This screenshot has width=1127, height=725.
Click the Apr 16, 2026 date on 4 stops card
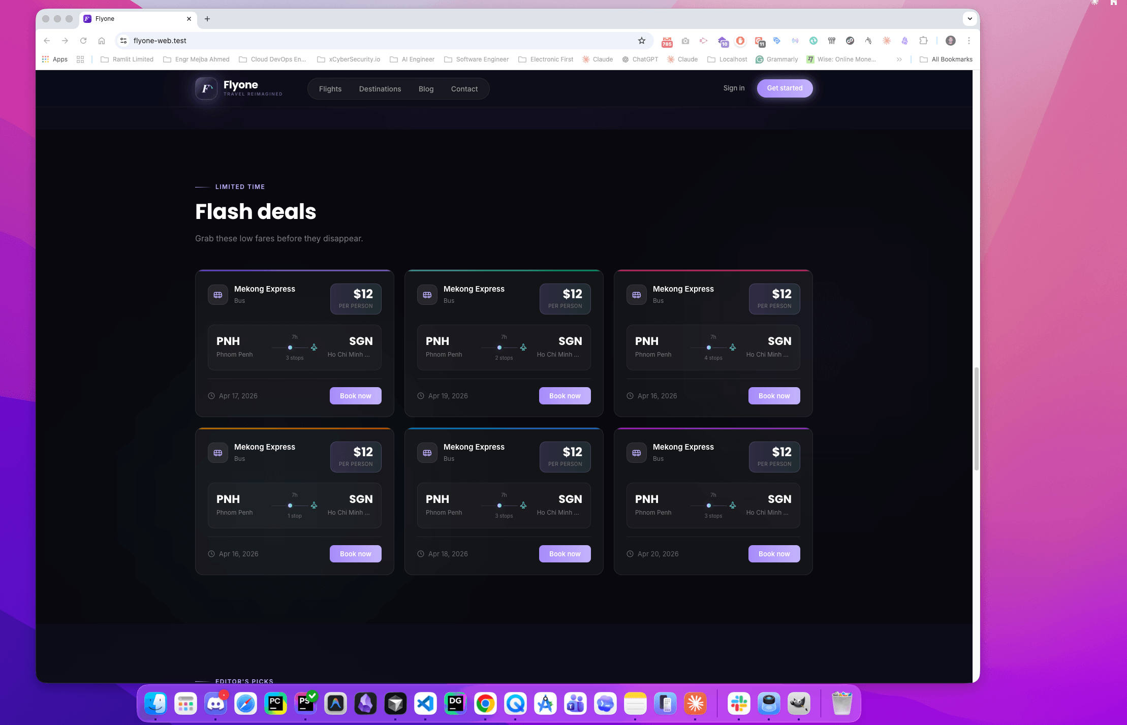(x=657, y=396)
